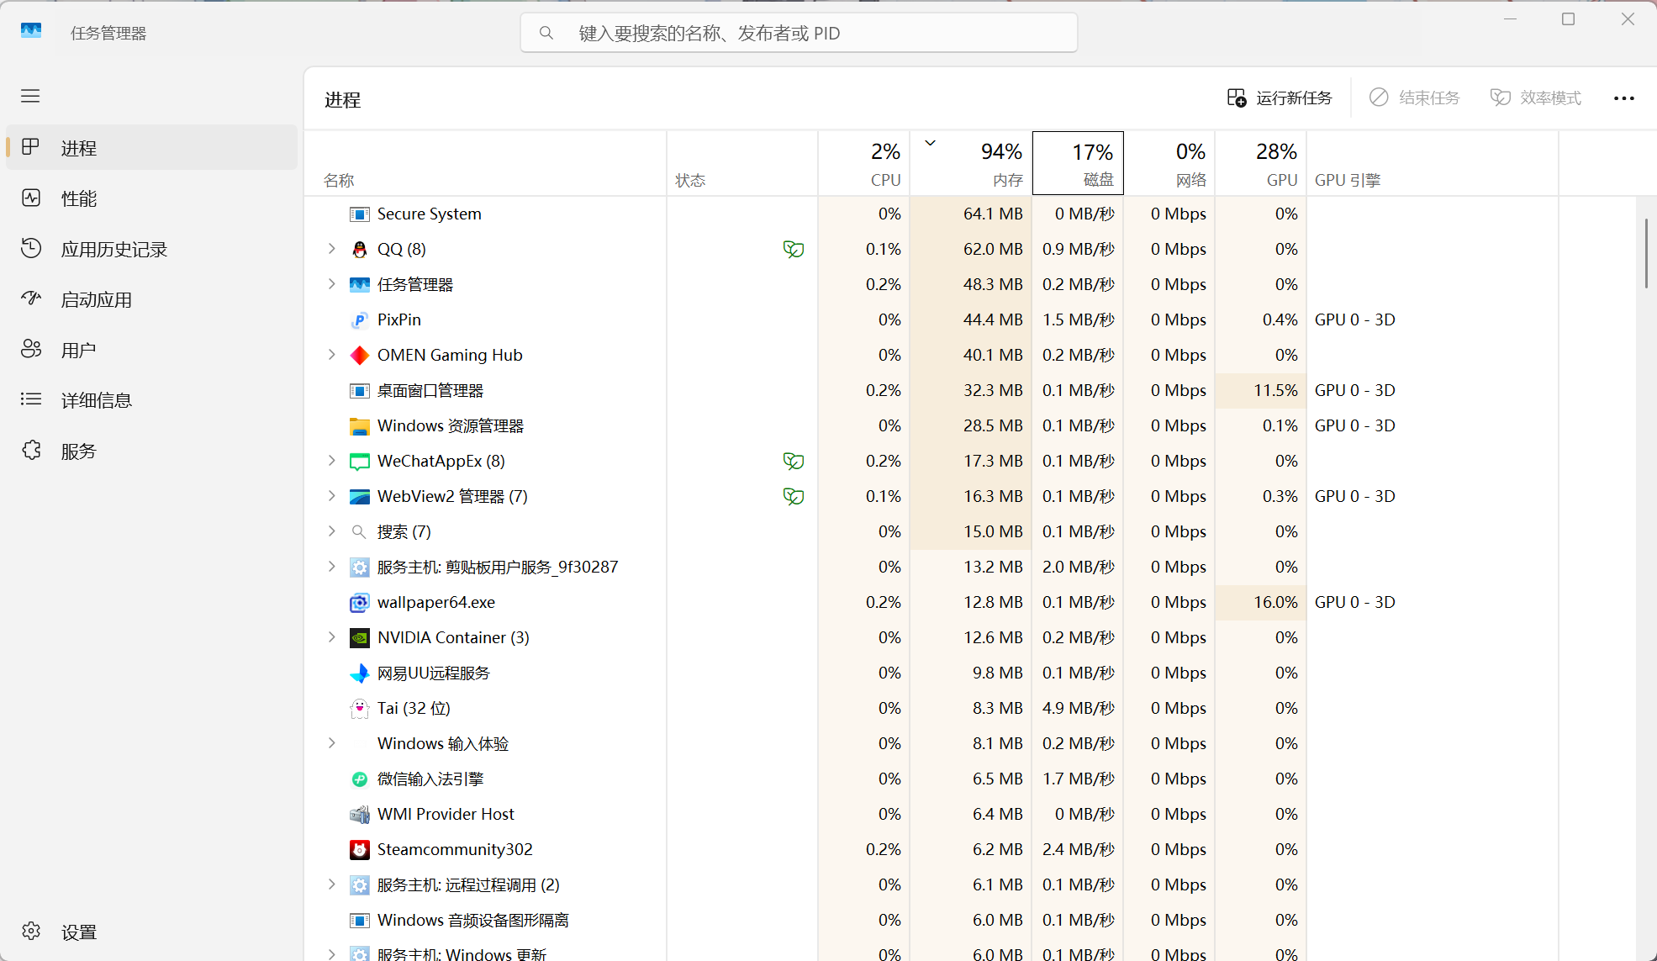Click the NVIDIA Container icon

coord(360,638)
